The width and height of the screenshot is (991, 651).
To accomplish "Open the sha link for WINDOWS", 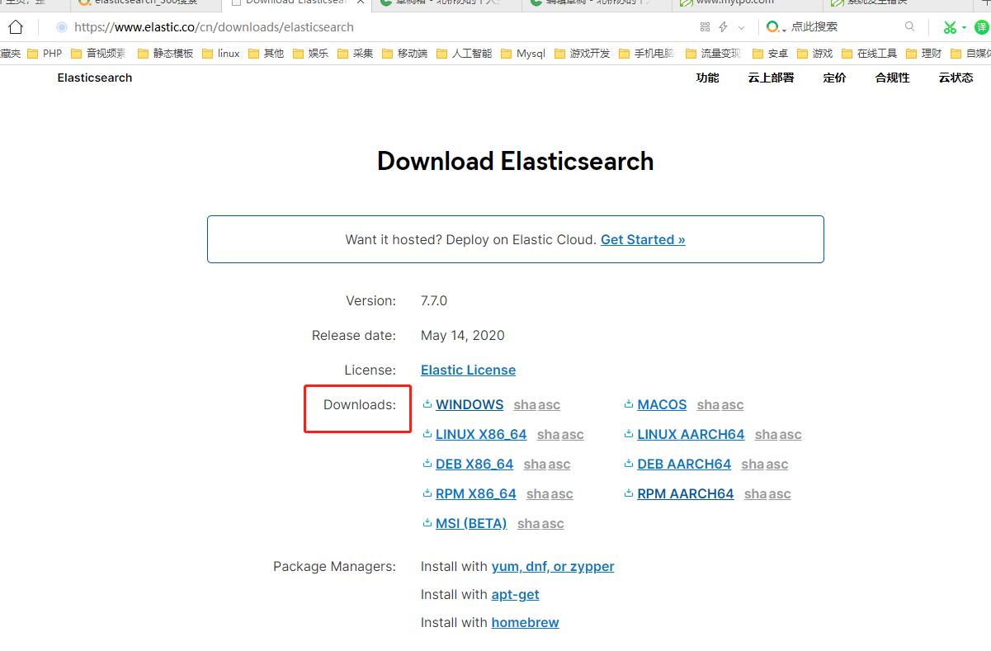I will (525, 405).
